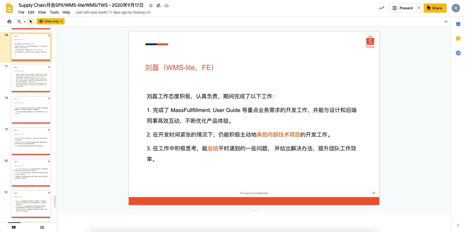
Task: Check the cloud save status icon
Action: click(167, 6)
